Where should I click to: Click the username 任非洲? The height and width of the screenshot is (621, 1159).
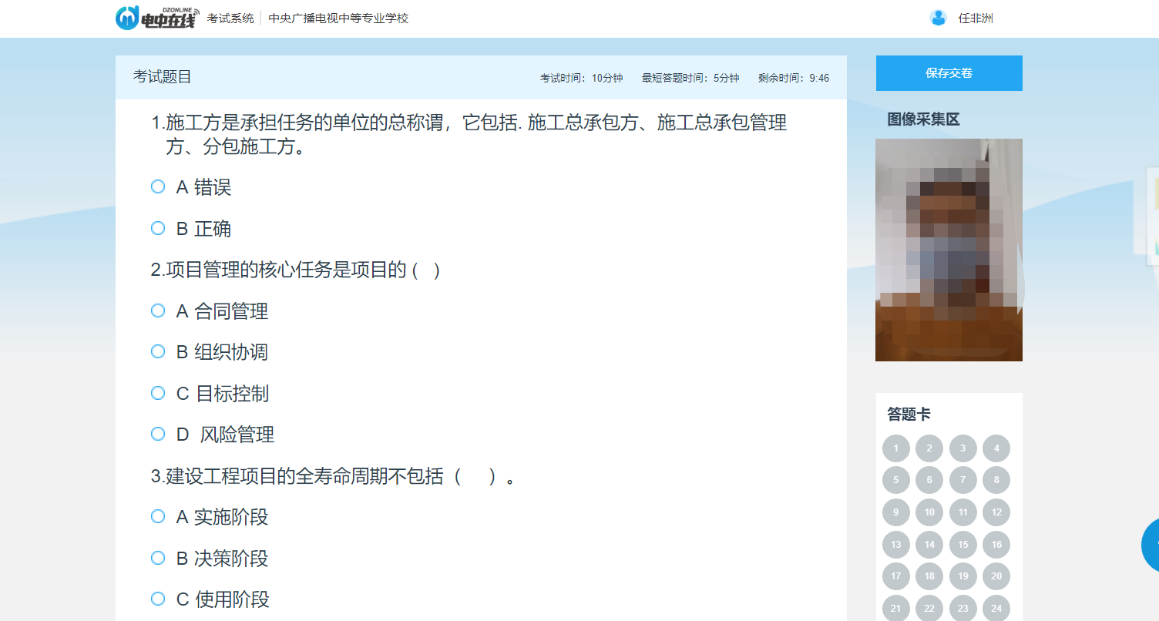click(975, 18)
